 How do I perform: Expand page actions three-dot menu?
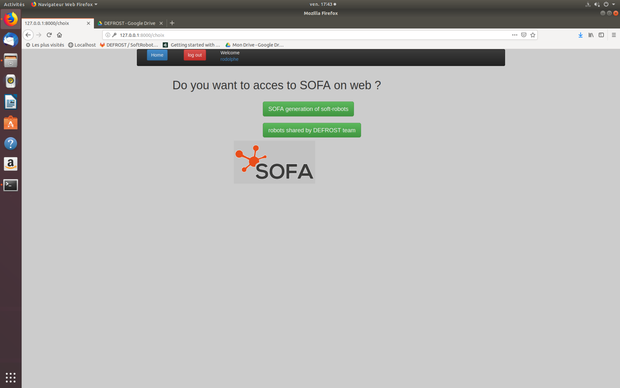click(x=515, y=35)
